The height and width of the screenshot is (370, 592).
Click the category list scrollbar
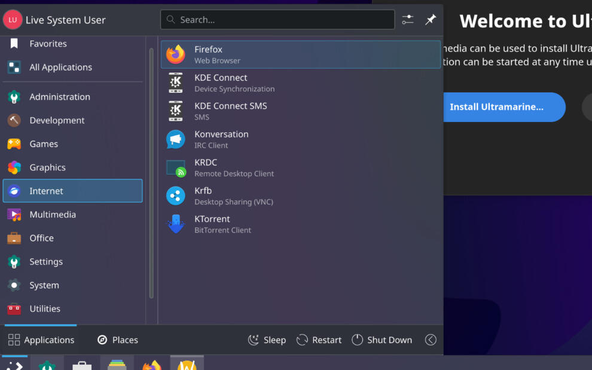pos(151,173)
